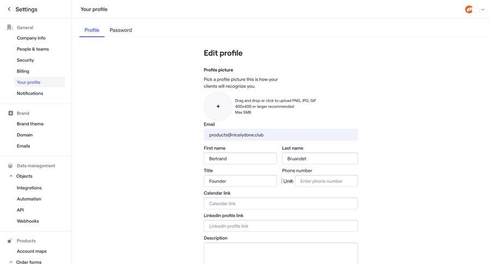Go to Domain settings
The height and width of the screenshot is (264, 490).
24,135
